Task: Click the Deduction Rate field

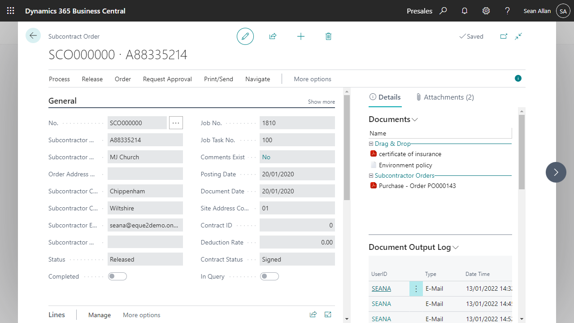Action: click(297, 242)
